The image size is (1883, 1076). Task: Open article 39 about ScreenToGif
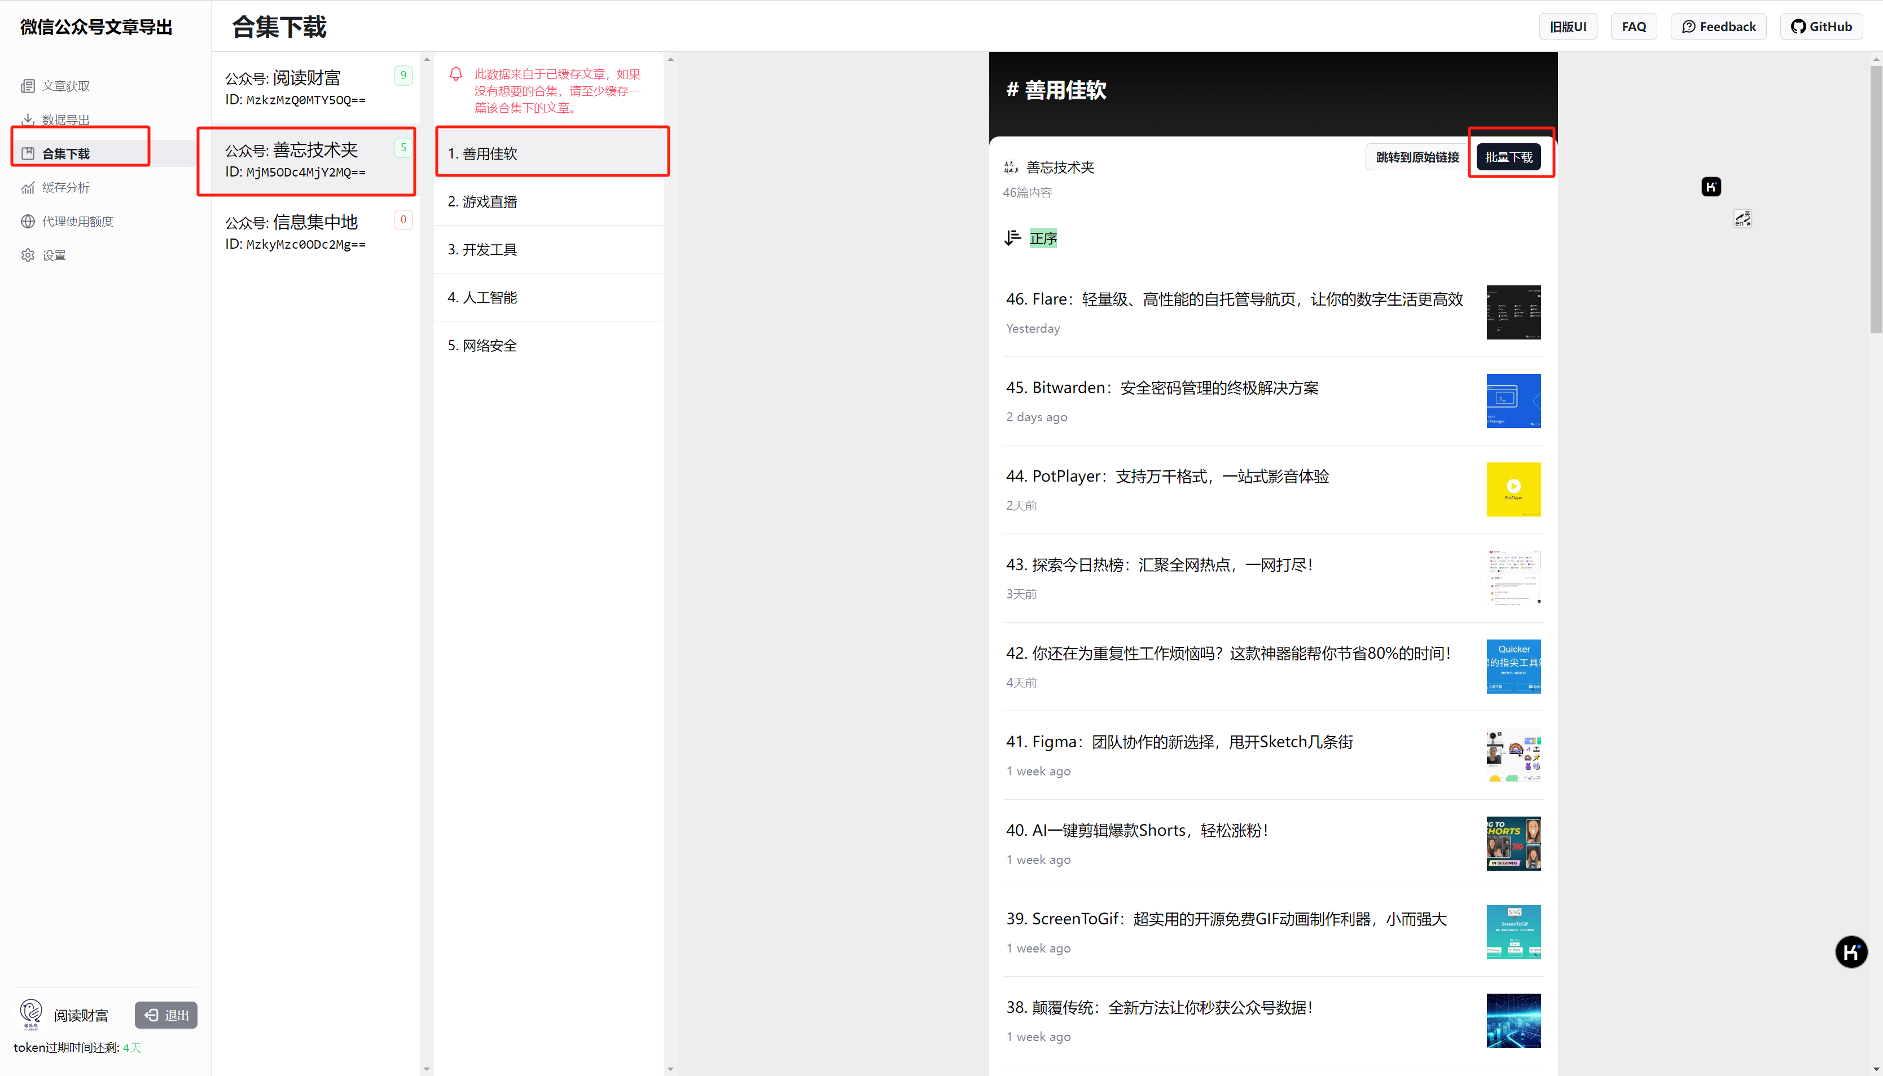click(x=1273, y=933)
